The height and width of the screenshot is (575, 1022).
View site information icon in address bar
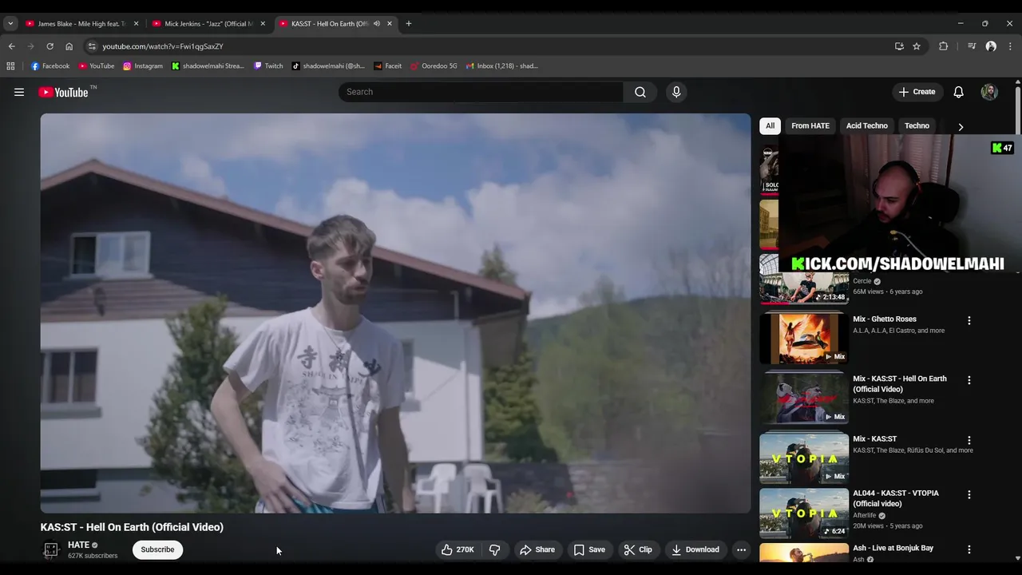tap(91, 46)
